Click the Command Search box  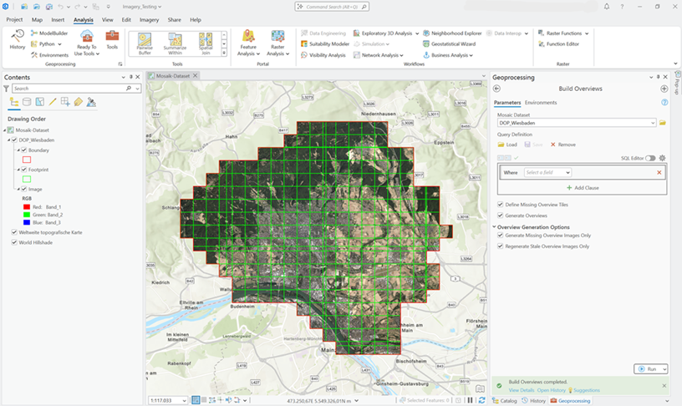tap(332, 7)
